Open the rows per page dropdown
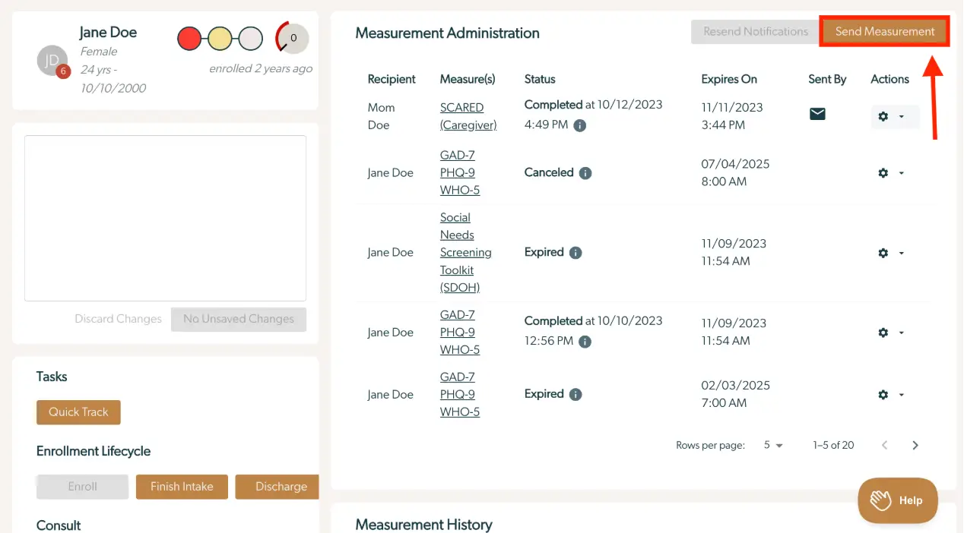 (773, 445)
